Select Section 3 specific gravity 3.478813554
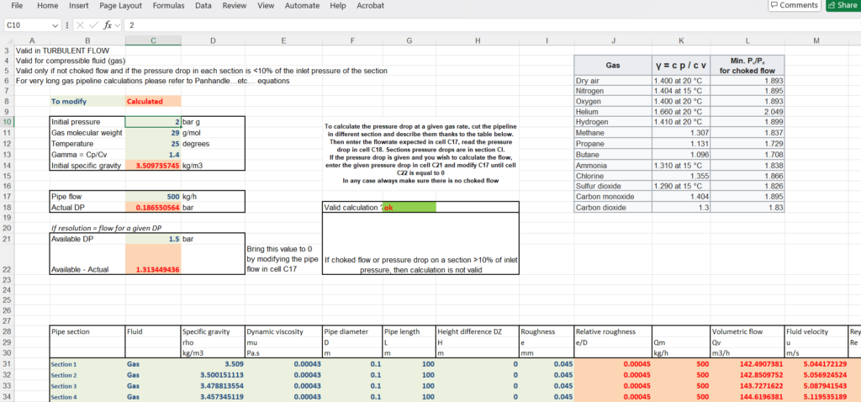This screenshot has width=861, height=402. pos(213,386)
